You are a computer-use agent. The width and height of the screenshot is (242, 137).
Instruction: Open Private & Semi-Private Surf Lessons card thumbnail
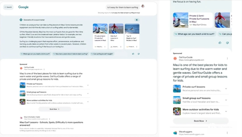click(x=100, y=29)
